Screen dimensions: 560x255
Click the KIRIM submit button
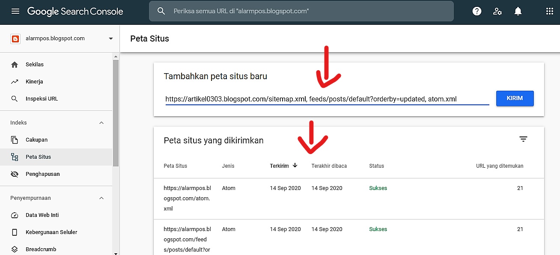(515, 98)
